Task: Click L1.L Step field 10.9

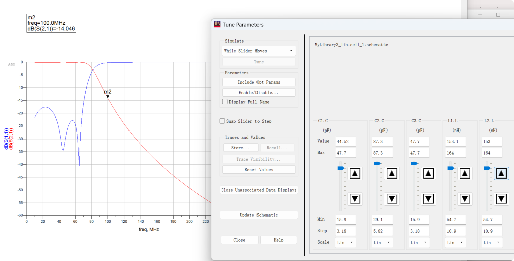Action: tap(456, 231)
